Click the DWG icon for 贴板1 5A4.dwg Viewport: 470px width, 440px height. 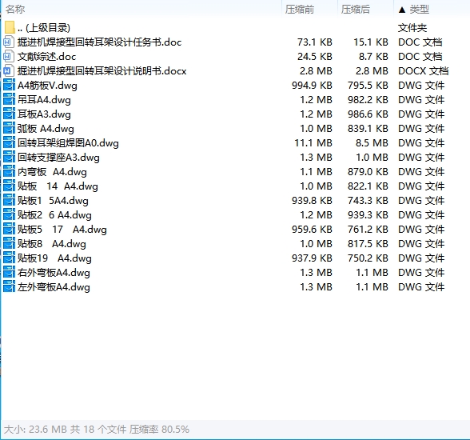click(9, 200)
